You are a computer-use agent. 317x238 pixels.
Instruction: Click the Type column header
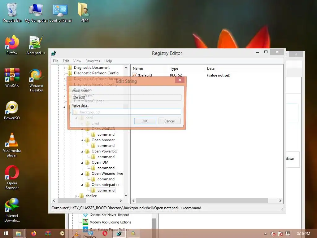pyautogui.click(x=186, y=68)
